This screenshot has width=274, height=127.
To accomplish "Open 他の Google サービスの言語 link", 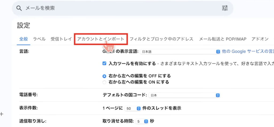I will coord(248,51).
